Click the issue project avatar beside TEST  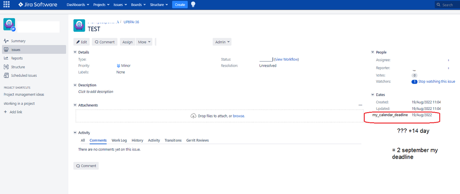click(x=79, y=25)
